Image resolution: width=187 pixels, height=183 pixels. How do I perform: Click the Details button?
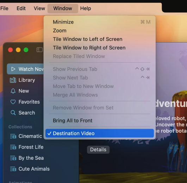point(98,150)
